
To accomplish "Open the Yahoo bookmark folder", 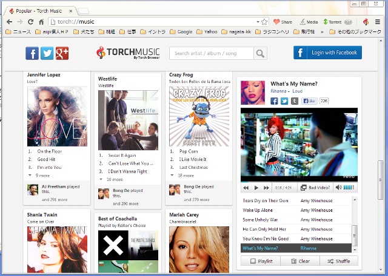I will 207,31.
